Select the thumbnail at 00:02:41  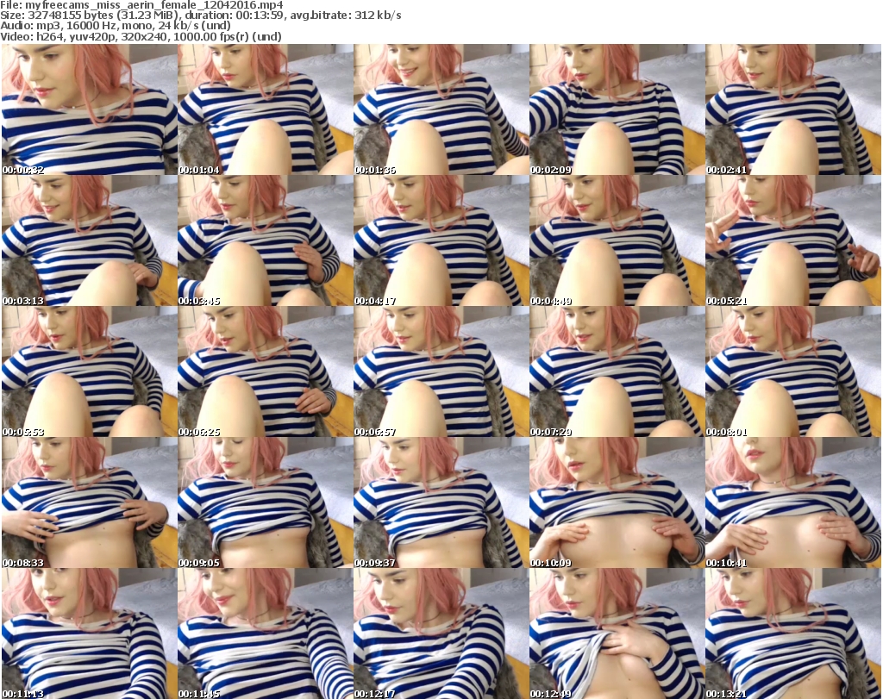[792, 110]
